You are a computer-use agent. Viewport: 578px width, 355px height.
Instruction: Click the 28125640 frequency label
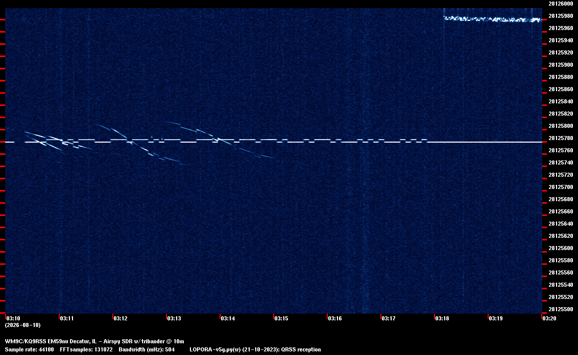[x=561, y=223]
